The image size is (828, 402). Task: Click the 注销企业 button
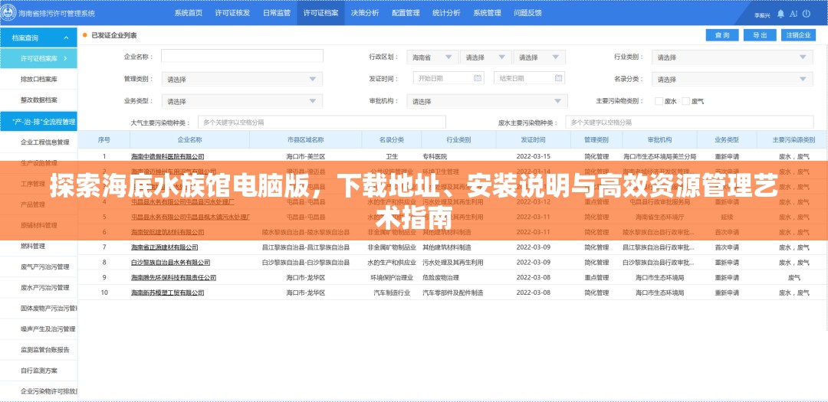[x=797, y=34]
